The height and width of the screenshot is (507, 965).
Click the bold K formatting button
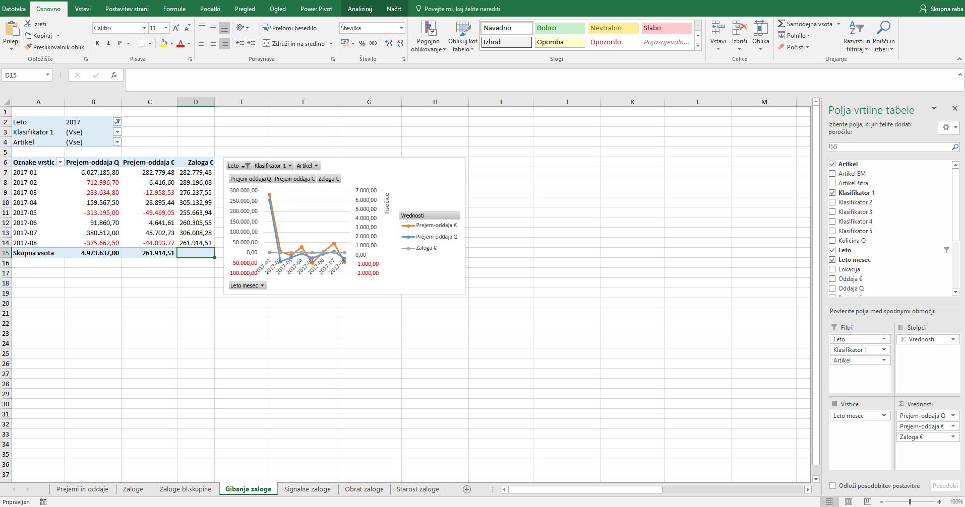[x=97, y=43]
